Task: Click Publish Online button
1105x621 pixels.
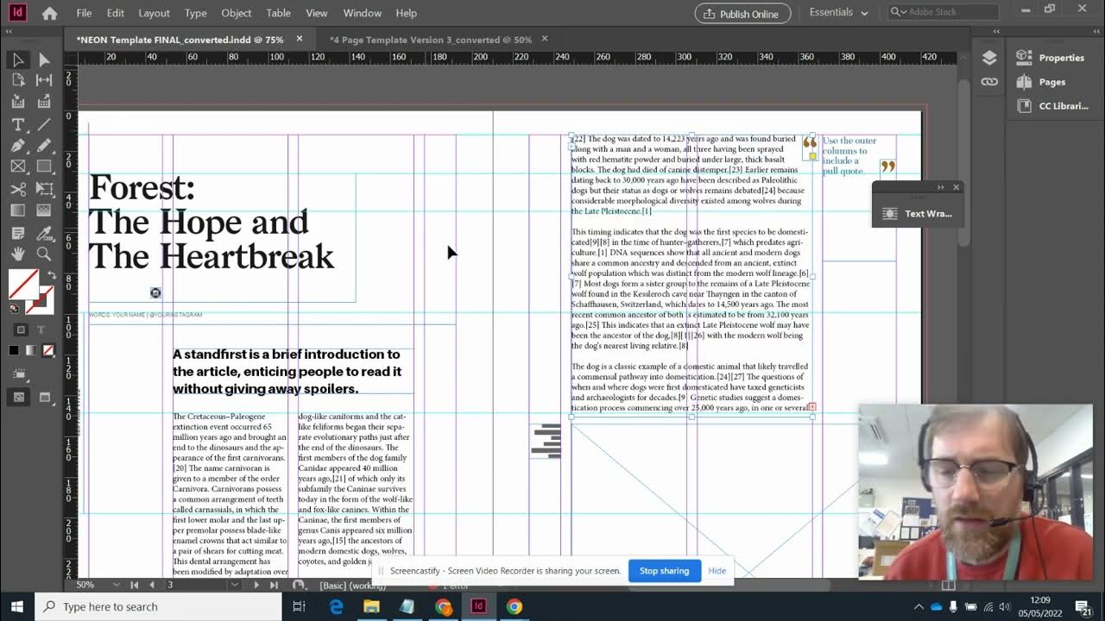Action: coord(742,13)
